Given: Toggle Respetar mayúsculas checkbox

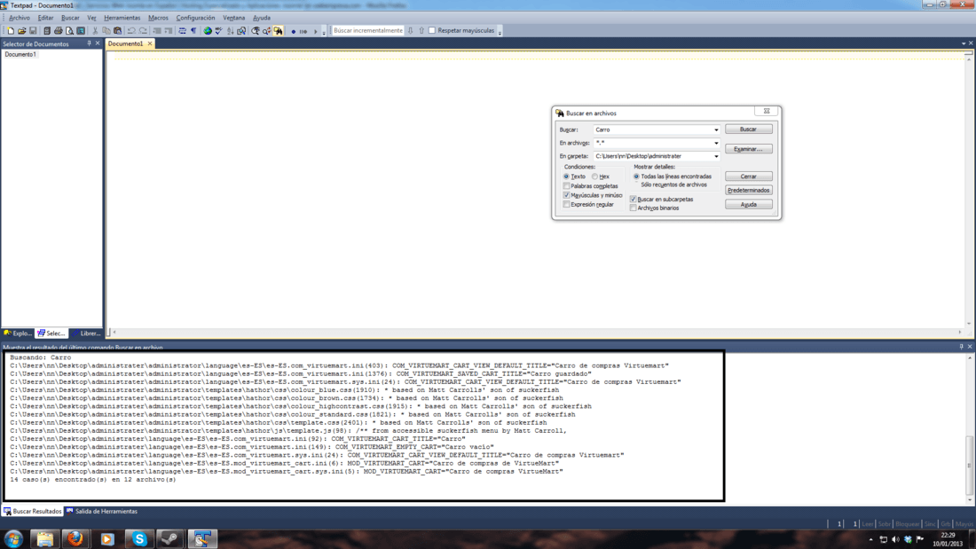Looking at the screenshot, I should 432,30.
